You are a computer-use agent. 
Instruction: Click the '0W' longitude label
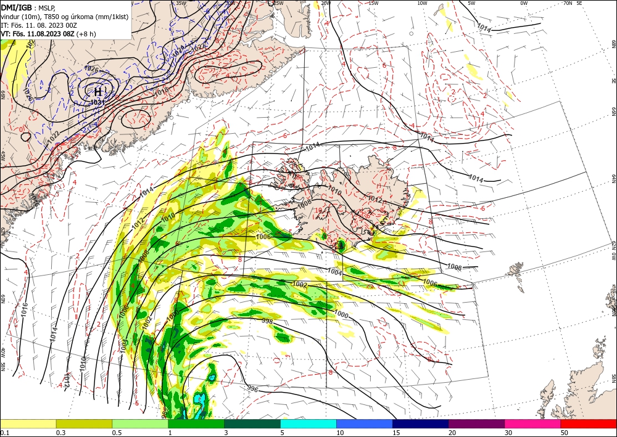[524, 3]
